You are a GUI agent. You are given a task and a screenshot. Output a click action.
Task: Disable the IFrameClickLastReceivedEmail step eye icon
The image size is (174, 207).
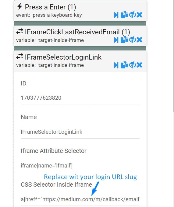(132, 40)
